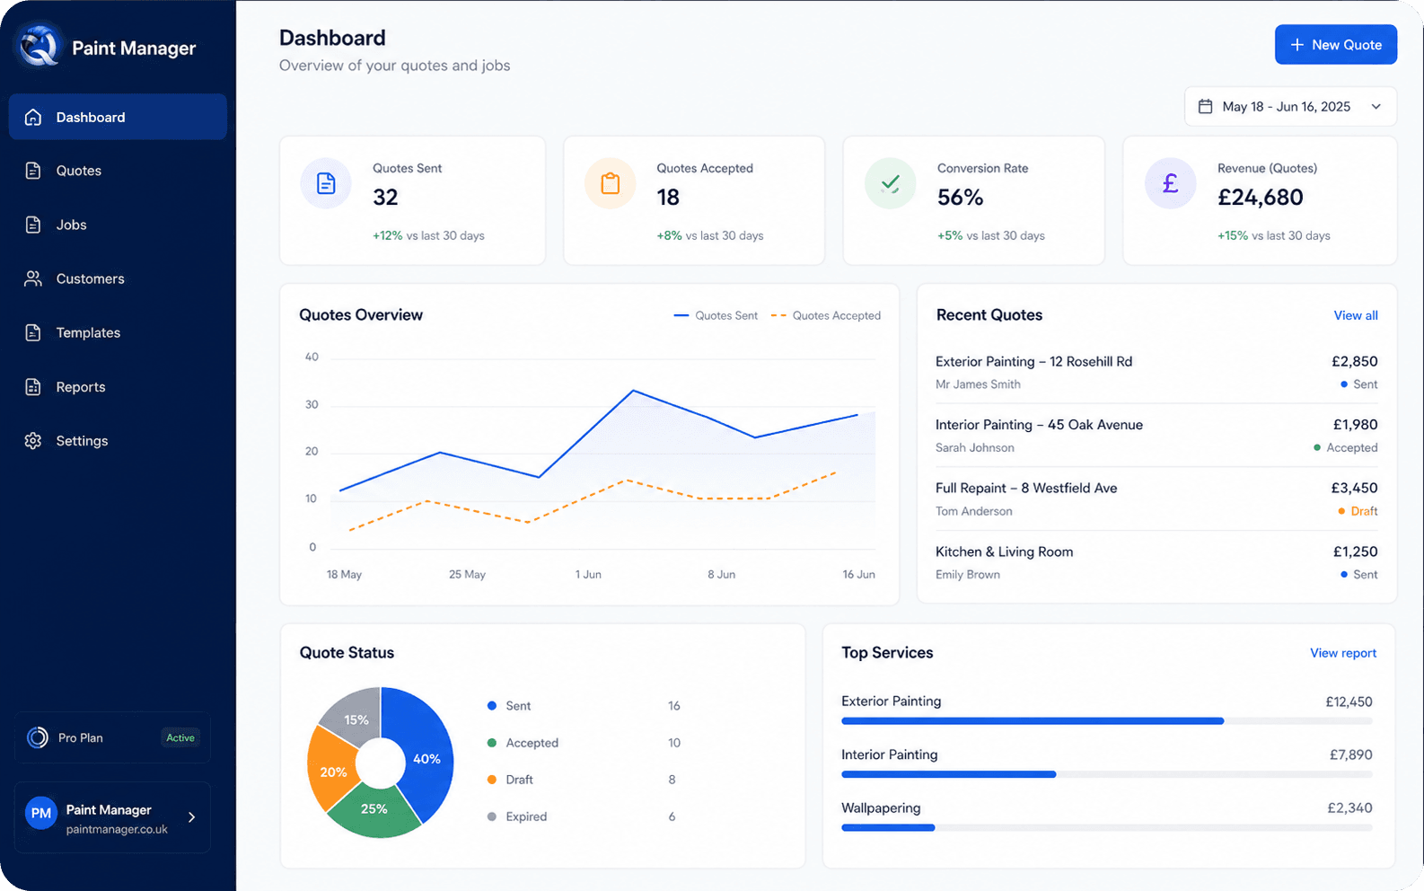Click View all in Recent Quotes

click(x=1356, y=315)
